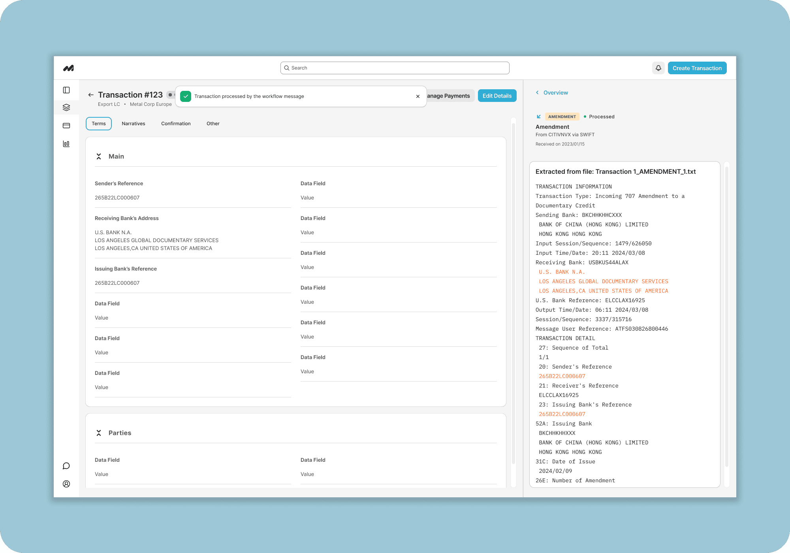Viewport: 790px width, 553px height.
Task: Switch to the Confirmation tab
Action: [x=176, y=124]
